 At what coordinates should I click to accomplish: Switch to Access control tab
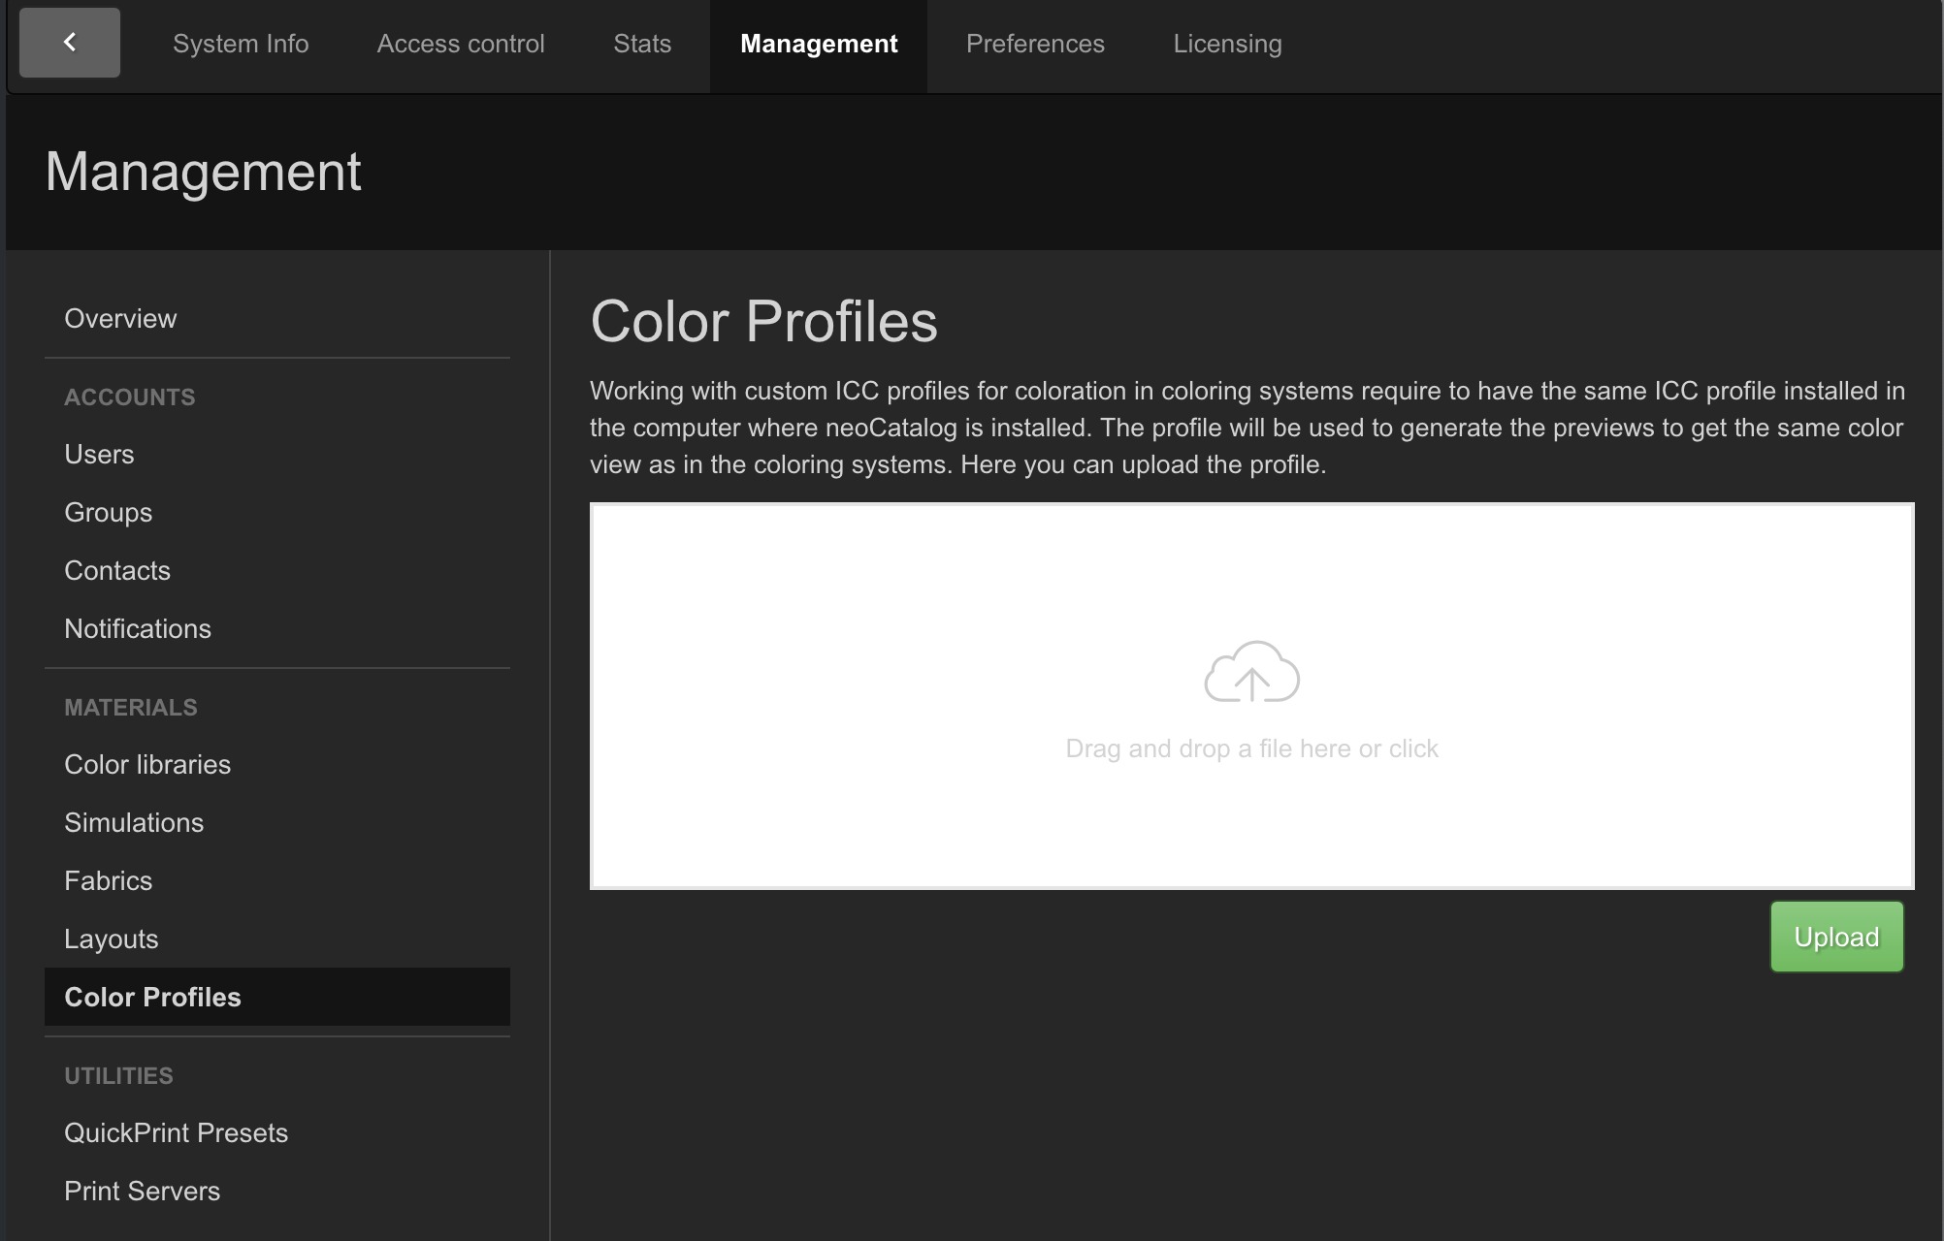tap(461, 44)
